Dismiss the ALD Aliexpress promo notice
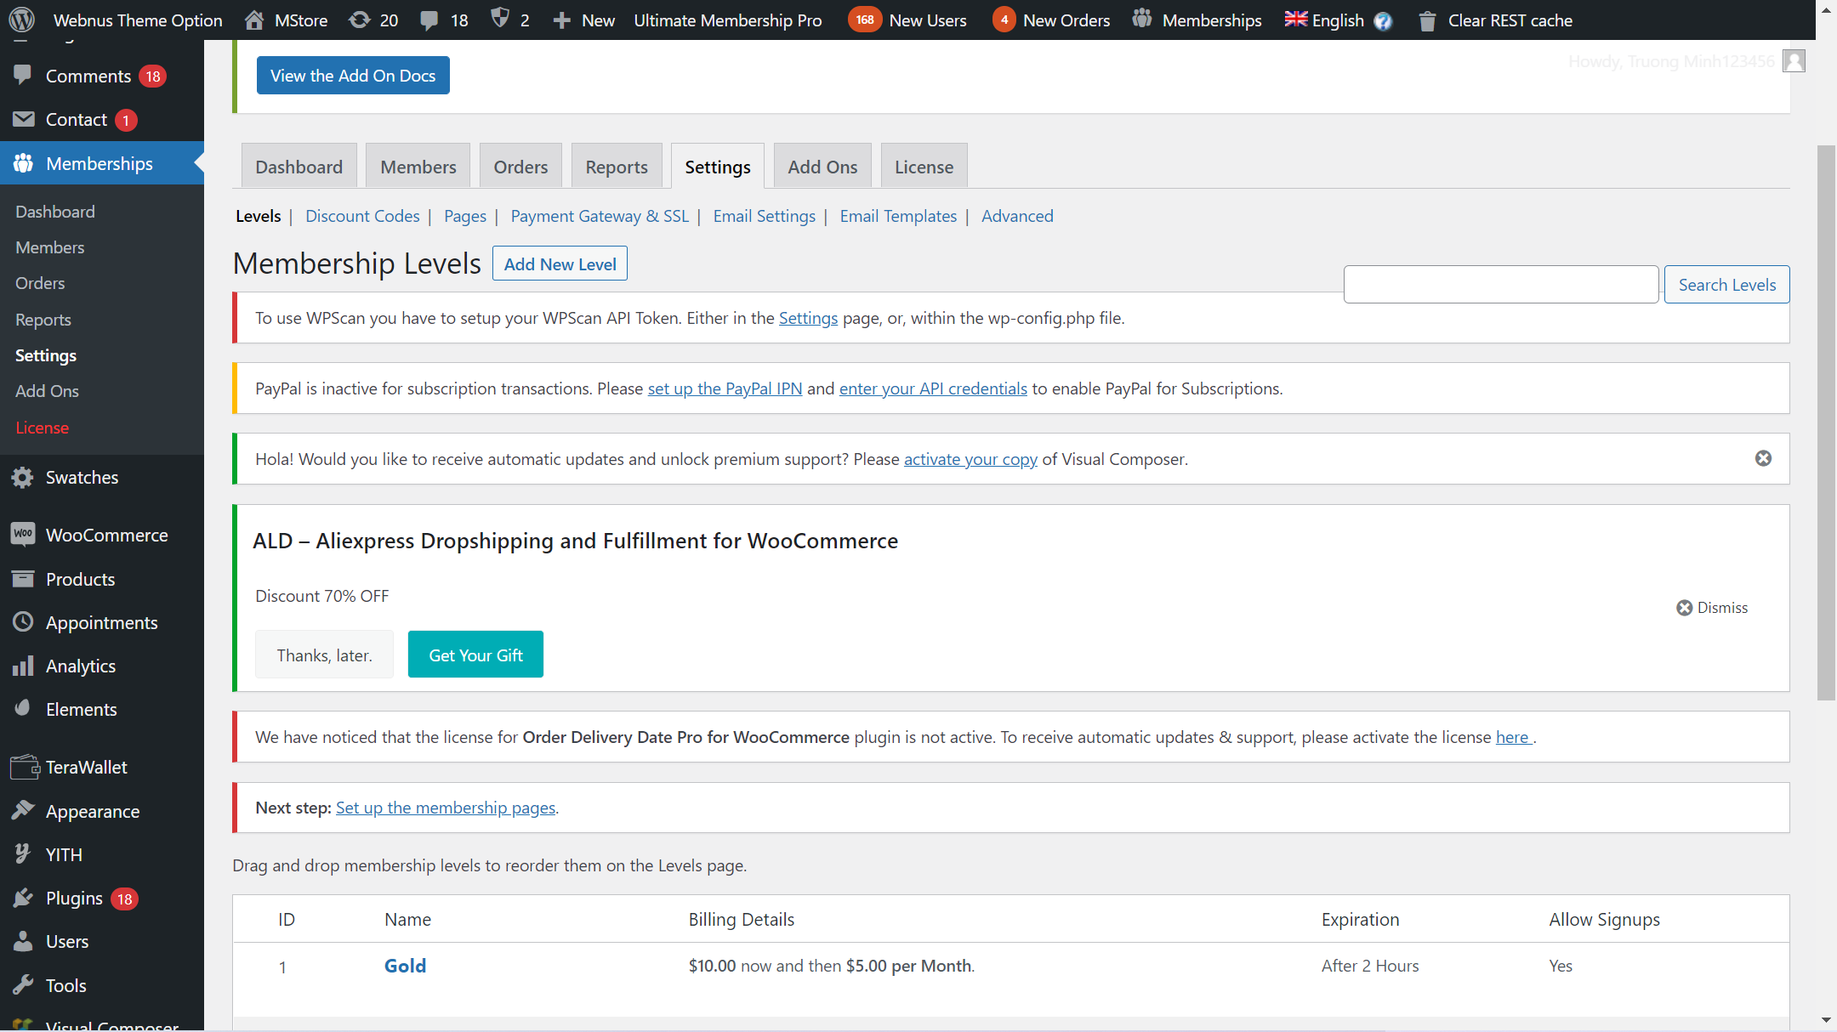 tap(1712, 607)
